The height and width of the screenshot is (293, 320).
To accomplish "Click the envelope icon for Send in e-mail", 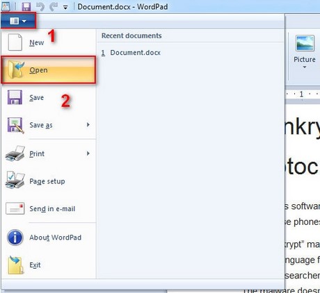I will 15,208.
